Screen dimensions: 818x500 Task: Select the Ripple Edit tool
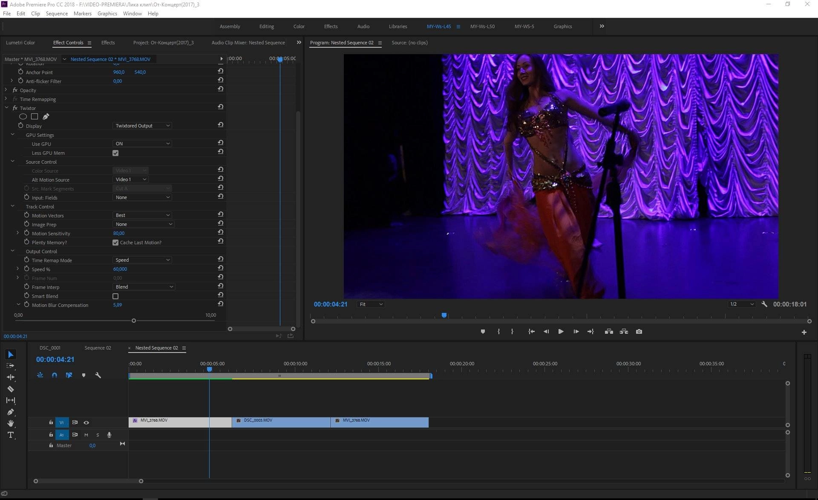coord(11,377)
